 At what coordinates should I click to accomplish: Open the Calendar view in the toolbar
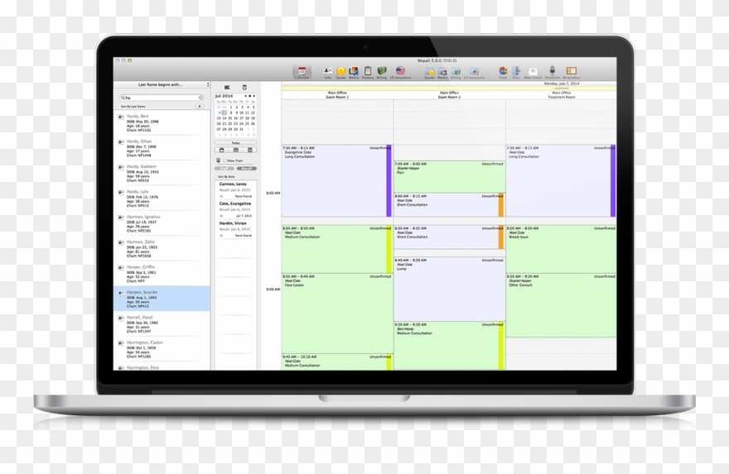click(302, 72)
